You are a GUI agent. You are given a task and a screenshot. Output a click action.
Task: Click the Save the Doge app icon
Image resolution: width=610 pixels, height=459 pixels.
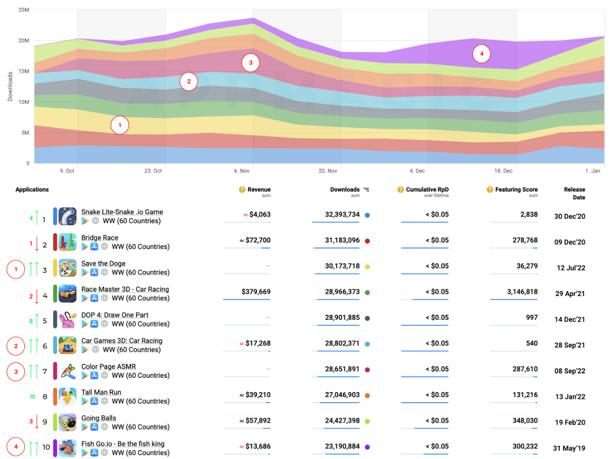click(67, 268)
